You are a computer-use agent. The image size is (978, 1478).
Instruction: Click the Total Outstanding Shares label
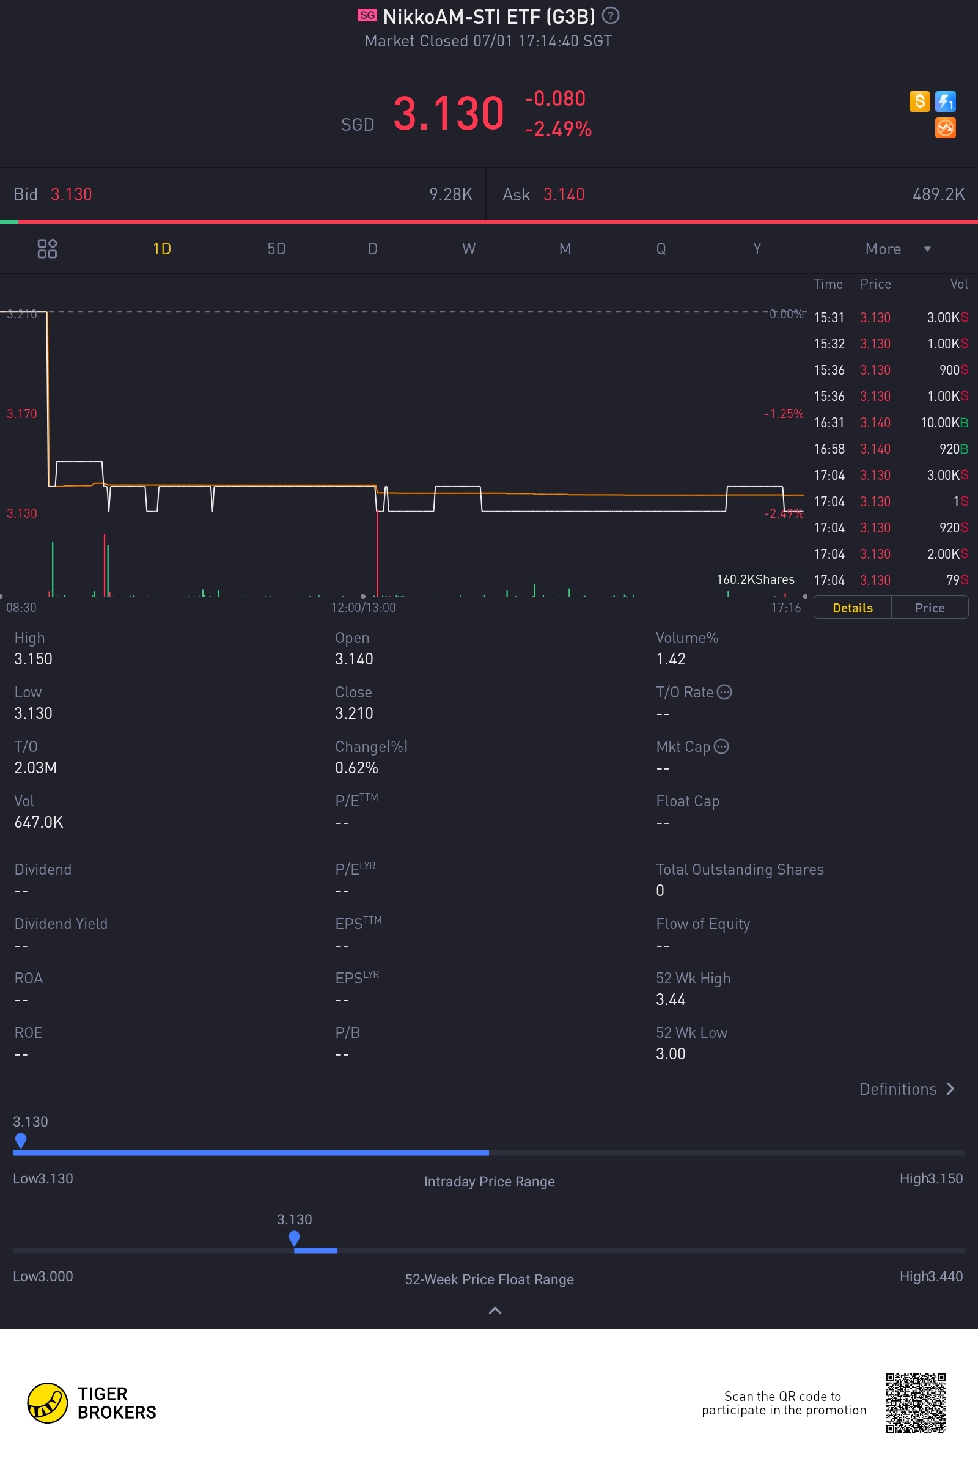[x=740, y=869]
